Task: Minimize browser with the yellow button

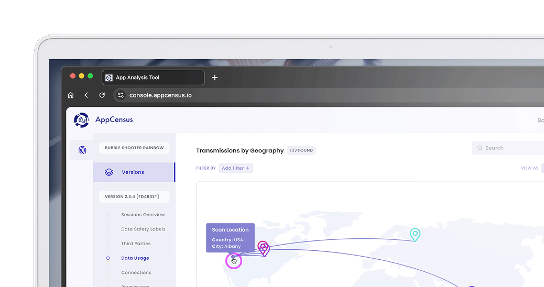Action: tap(82, 76)
